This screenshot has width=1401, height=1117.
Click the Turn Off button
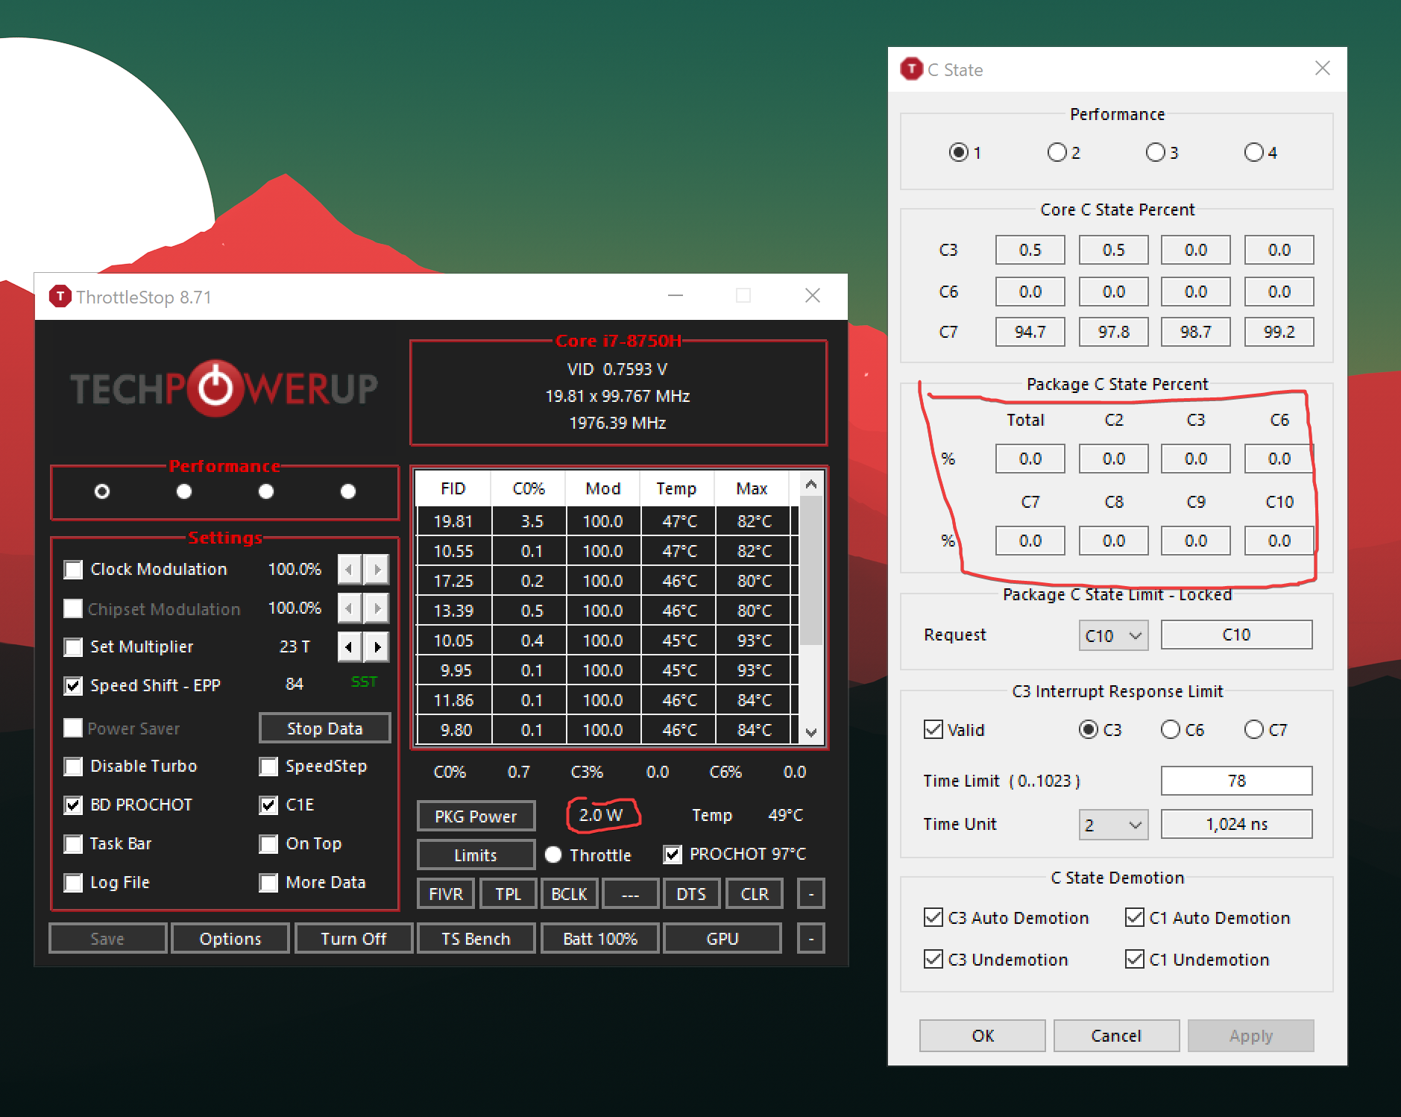pyautogui.click(x=353, y=939)
